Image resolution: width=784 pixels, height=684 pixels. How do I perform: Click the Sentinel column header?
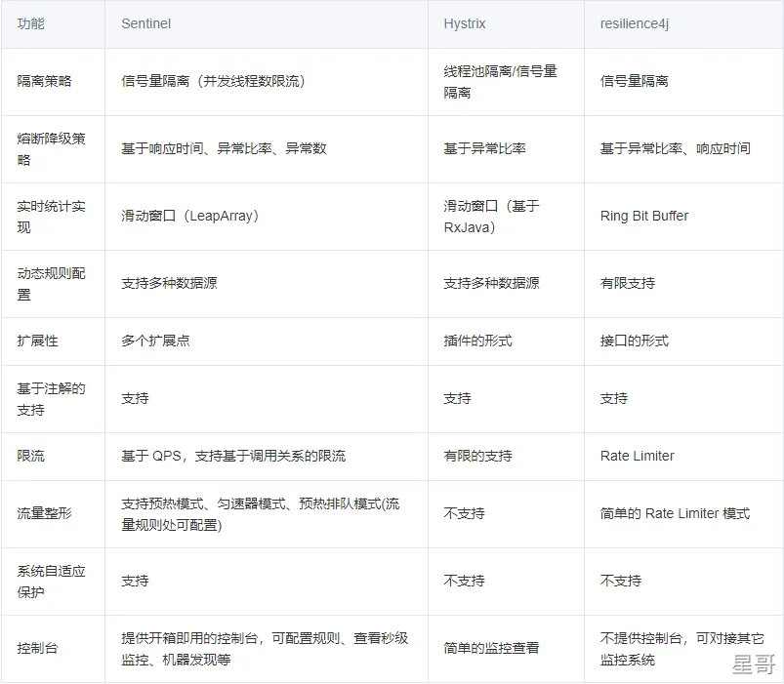click(145, 23)
